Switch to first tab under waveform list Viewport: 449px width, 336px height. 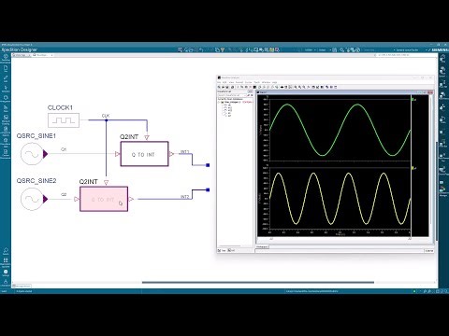(223, 250)
